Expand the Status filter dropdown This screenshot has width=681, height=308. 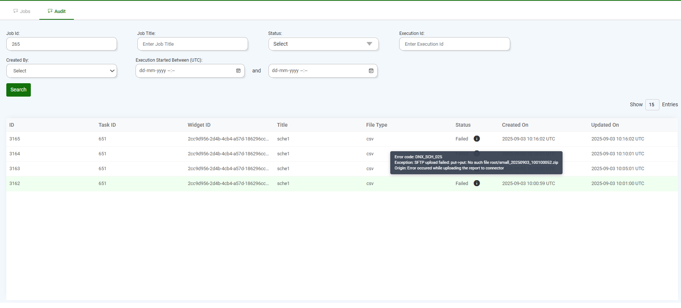[323, 44]
